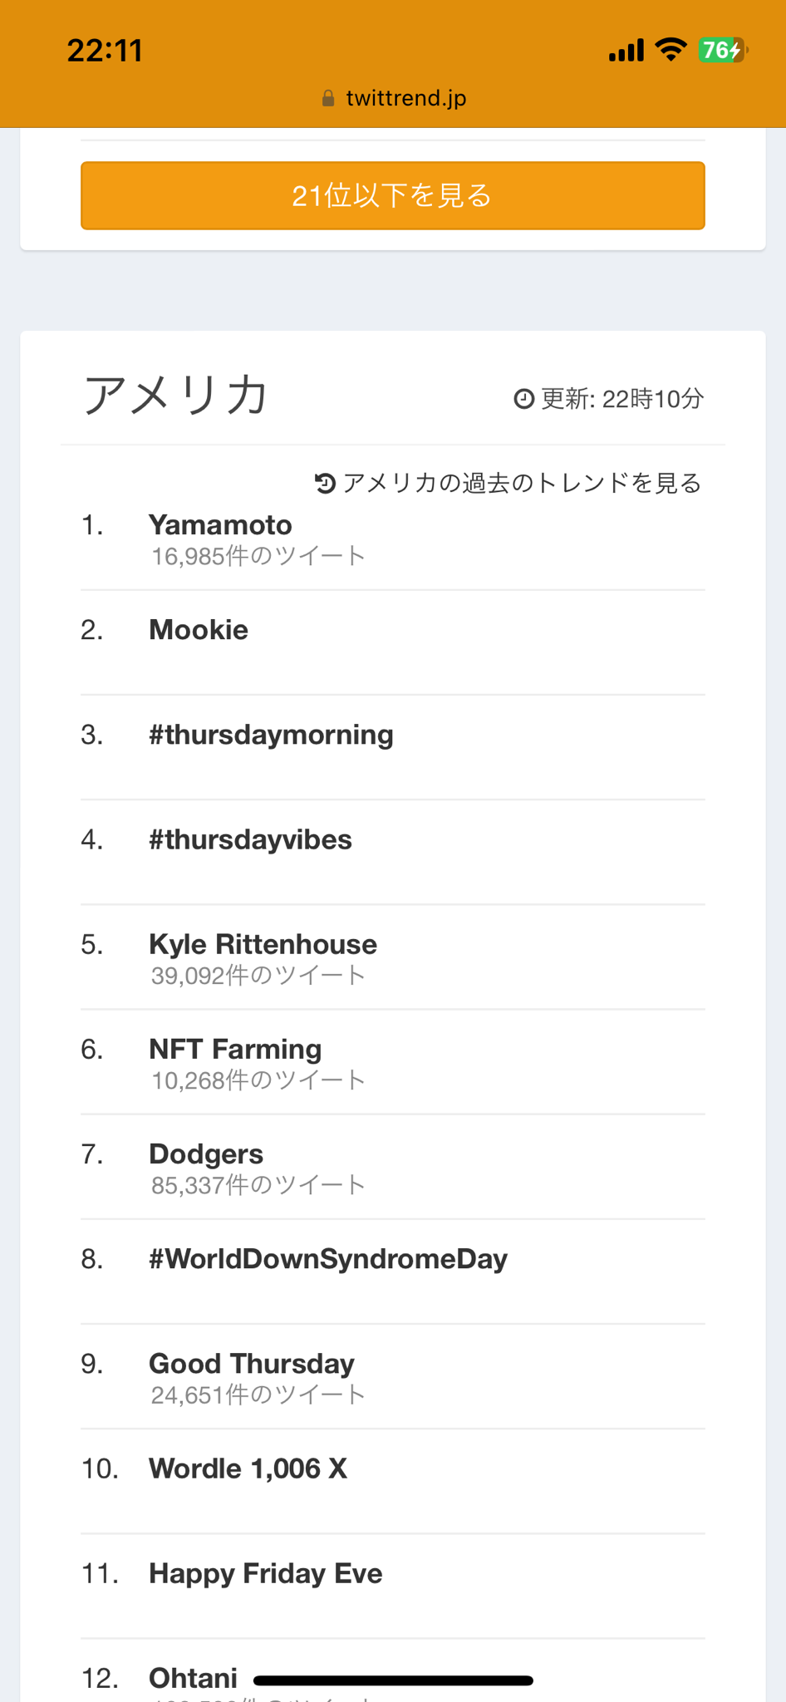Image resolution: width=786 pixels, height=1702 pixels.
Task: Select the #thursdaymorning hashtag
Action: click(271, 735)
